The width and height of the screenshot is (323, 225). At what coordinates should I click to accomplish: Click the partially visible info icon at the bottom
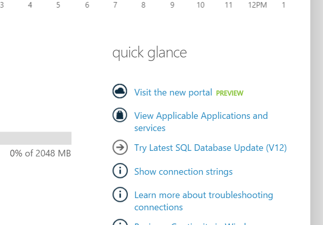(120, 223)
